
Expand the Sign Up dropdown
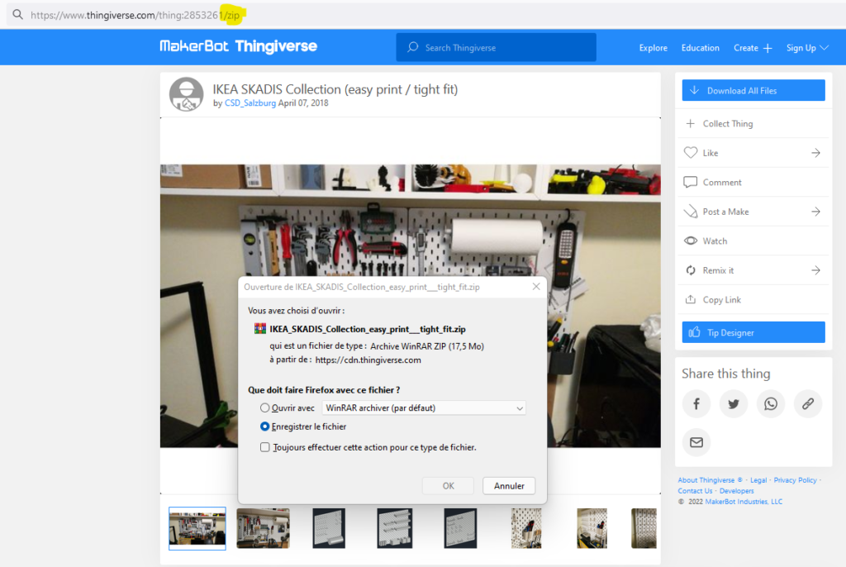807,48
